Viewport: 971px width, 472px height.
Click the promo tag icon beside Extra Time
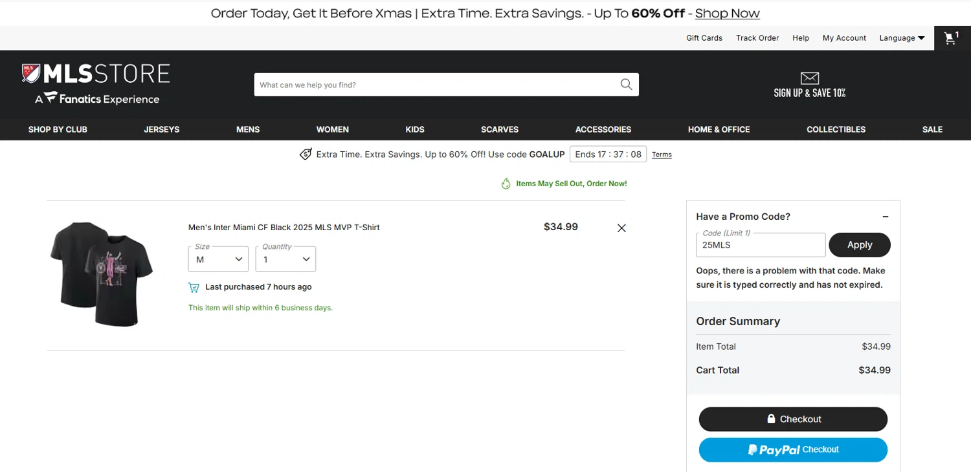tap(306, 155)
